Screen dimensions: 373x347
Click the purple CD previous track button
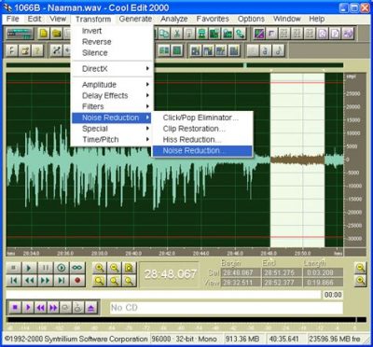(x=40, y=308)
